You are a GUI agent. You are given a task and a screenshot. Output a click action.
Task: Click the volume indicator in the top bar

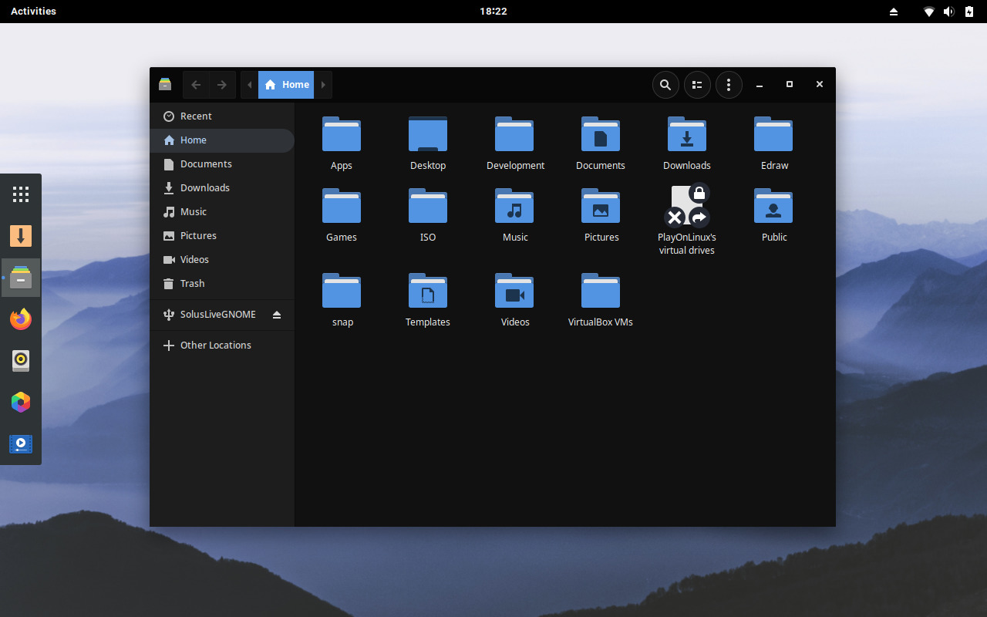[x=948, y=11]
